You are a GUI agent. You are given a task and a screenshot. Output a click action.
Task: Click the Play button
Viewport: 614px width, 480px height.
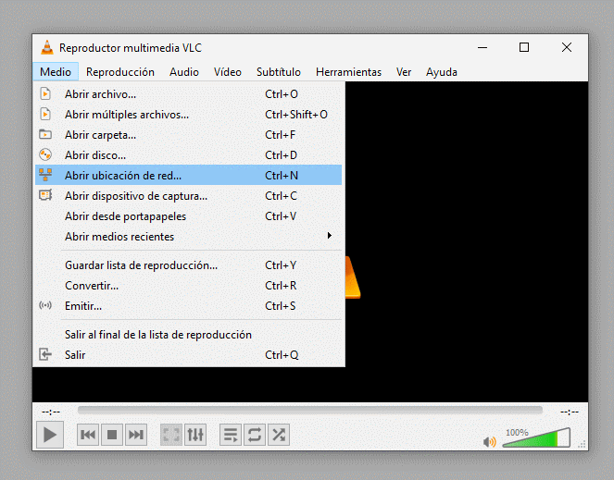[50, 435]
